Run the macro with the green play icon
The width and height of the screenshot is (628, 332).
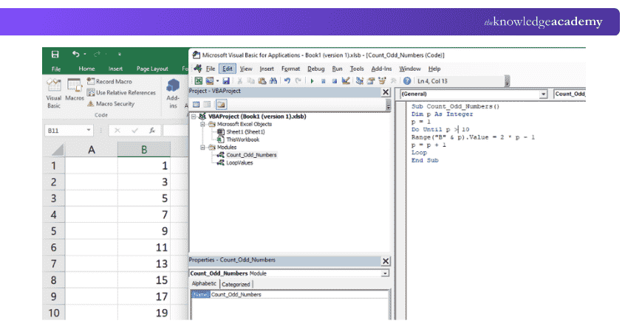point(312,81)
